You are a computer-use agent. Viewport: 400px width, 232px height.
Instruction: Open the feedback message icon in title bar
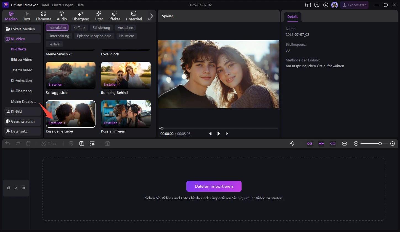[317, 5]
